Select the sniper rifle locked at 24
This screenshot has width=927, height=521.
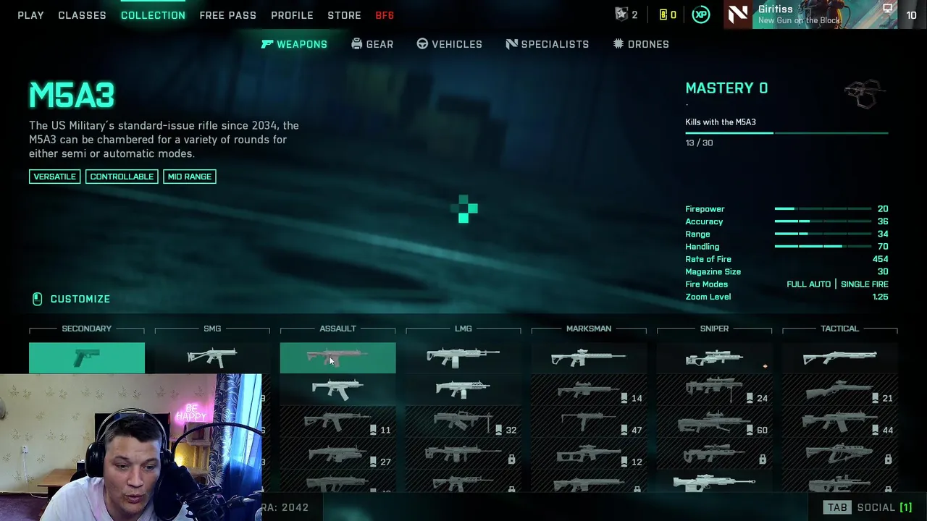click(714, 389)
